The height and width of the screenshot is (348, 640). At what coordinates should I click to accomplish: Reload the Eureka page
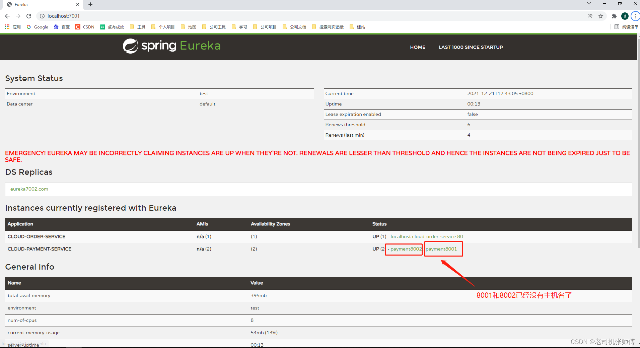click(x=29, y=16)
